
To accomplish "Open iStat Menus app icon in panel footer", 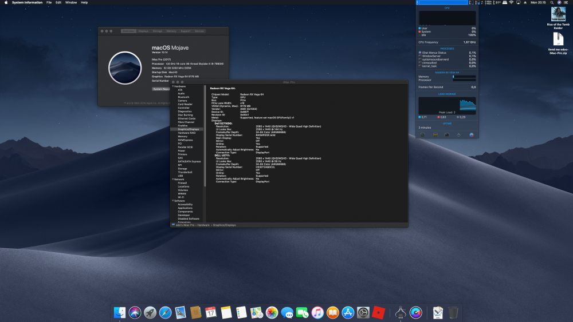I will 472,134.
